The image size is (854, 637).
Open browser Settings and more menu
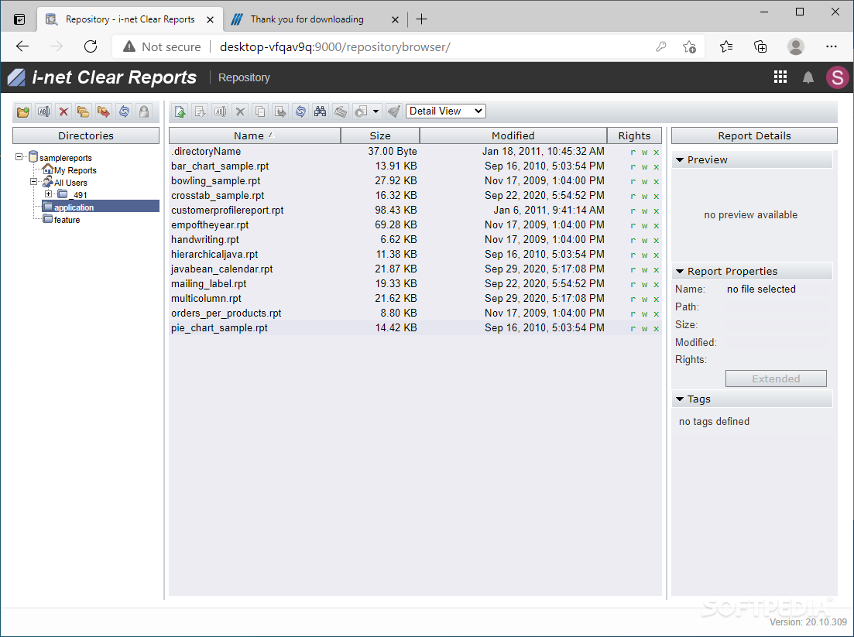[831, 46]
